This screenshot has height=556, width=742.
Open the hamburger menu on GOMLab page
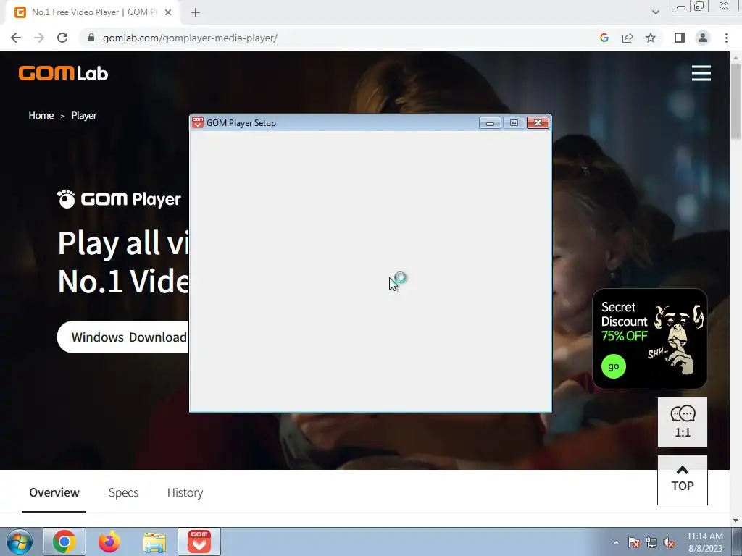[x=701, y=73]
